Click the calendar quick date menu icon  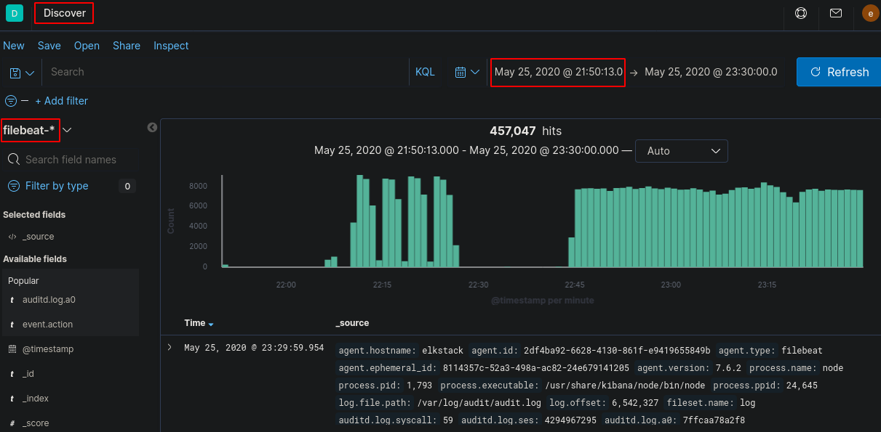click(467, 72)
